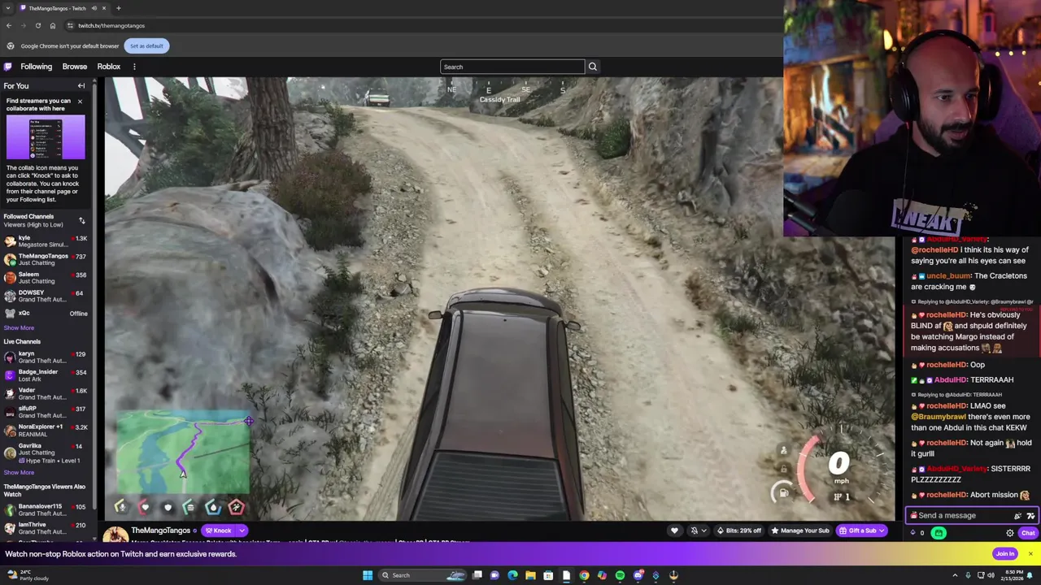The image size is (1041, 585).
Task: Open the Roblox nav link
Action: (108, 67)
